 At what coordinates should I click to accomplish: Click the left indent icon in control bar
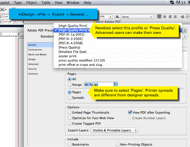[x=182, y=17]
